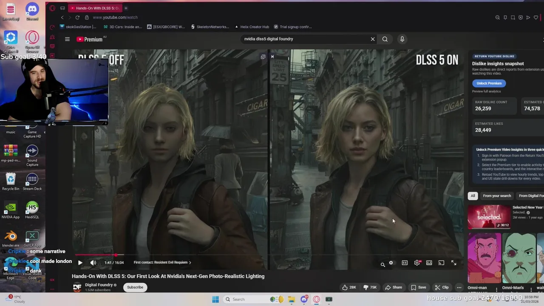Click the Opera menu logo
Image resolution: width=544 pixels, height=306 pixels.
[x=52, y=8]
